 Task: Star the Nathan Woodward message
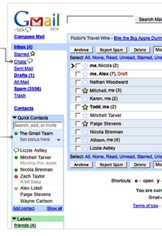point(85,82)
